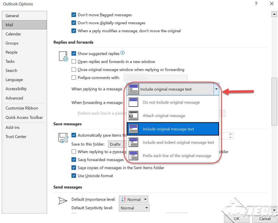Toggle When a reply modifies a message checkbox
The width and height of the screenshot is (278, 223).
pyautogui.click(x=74, y=31)
